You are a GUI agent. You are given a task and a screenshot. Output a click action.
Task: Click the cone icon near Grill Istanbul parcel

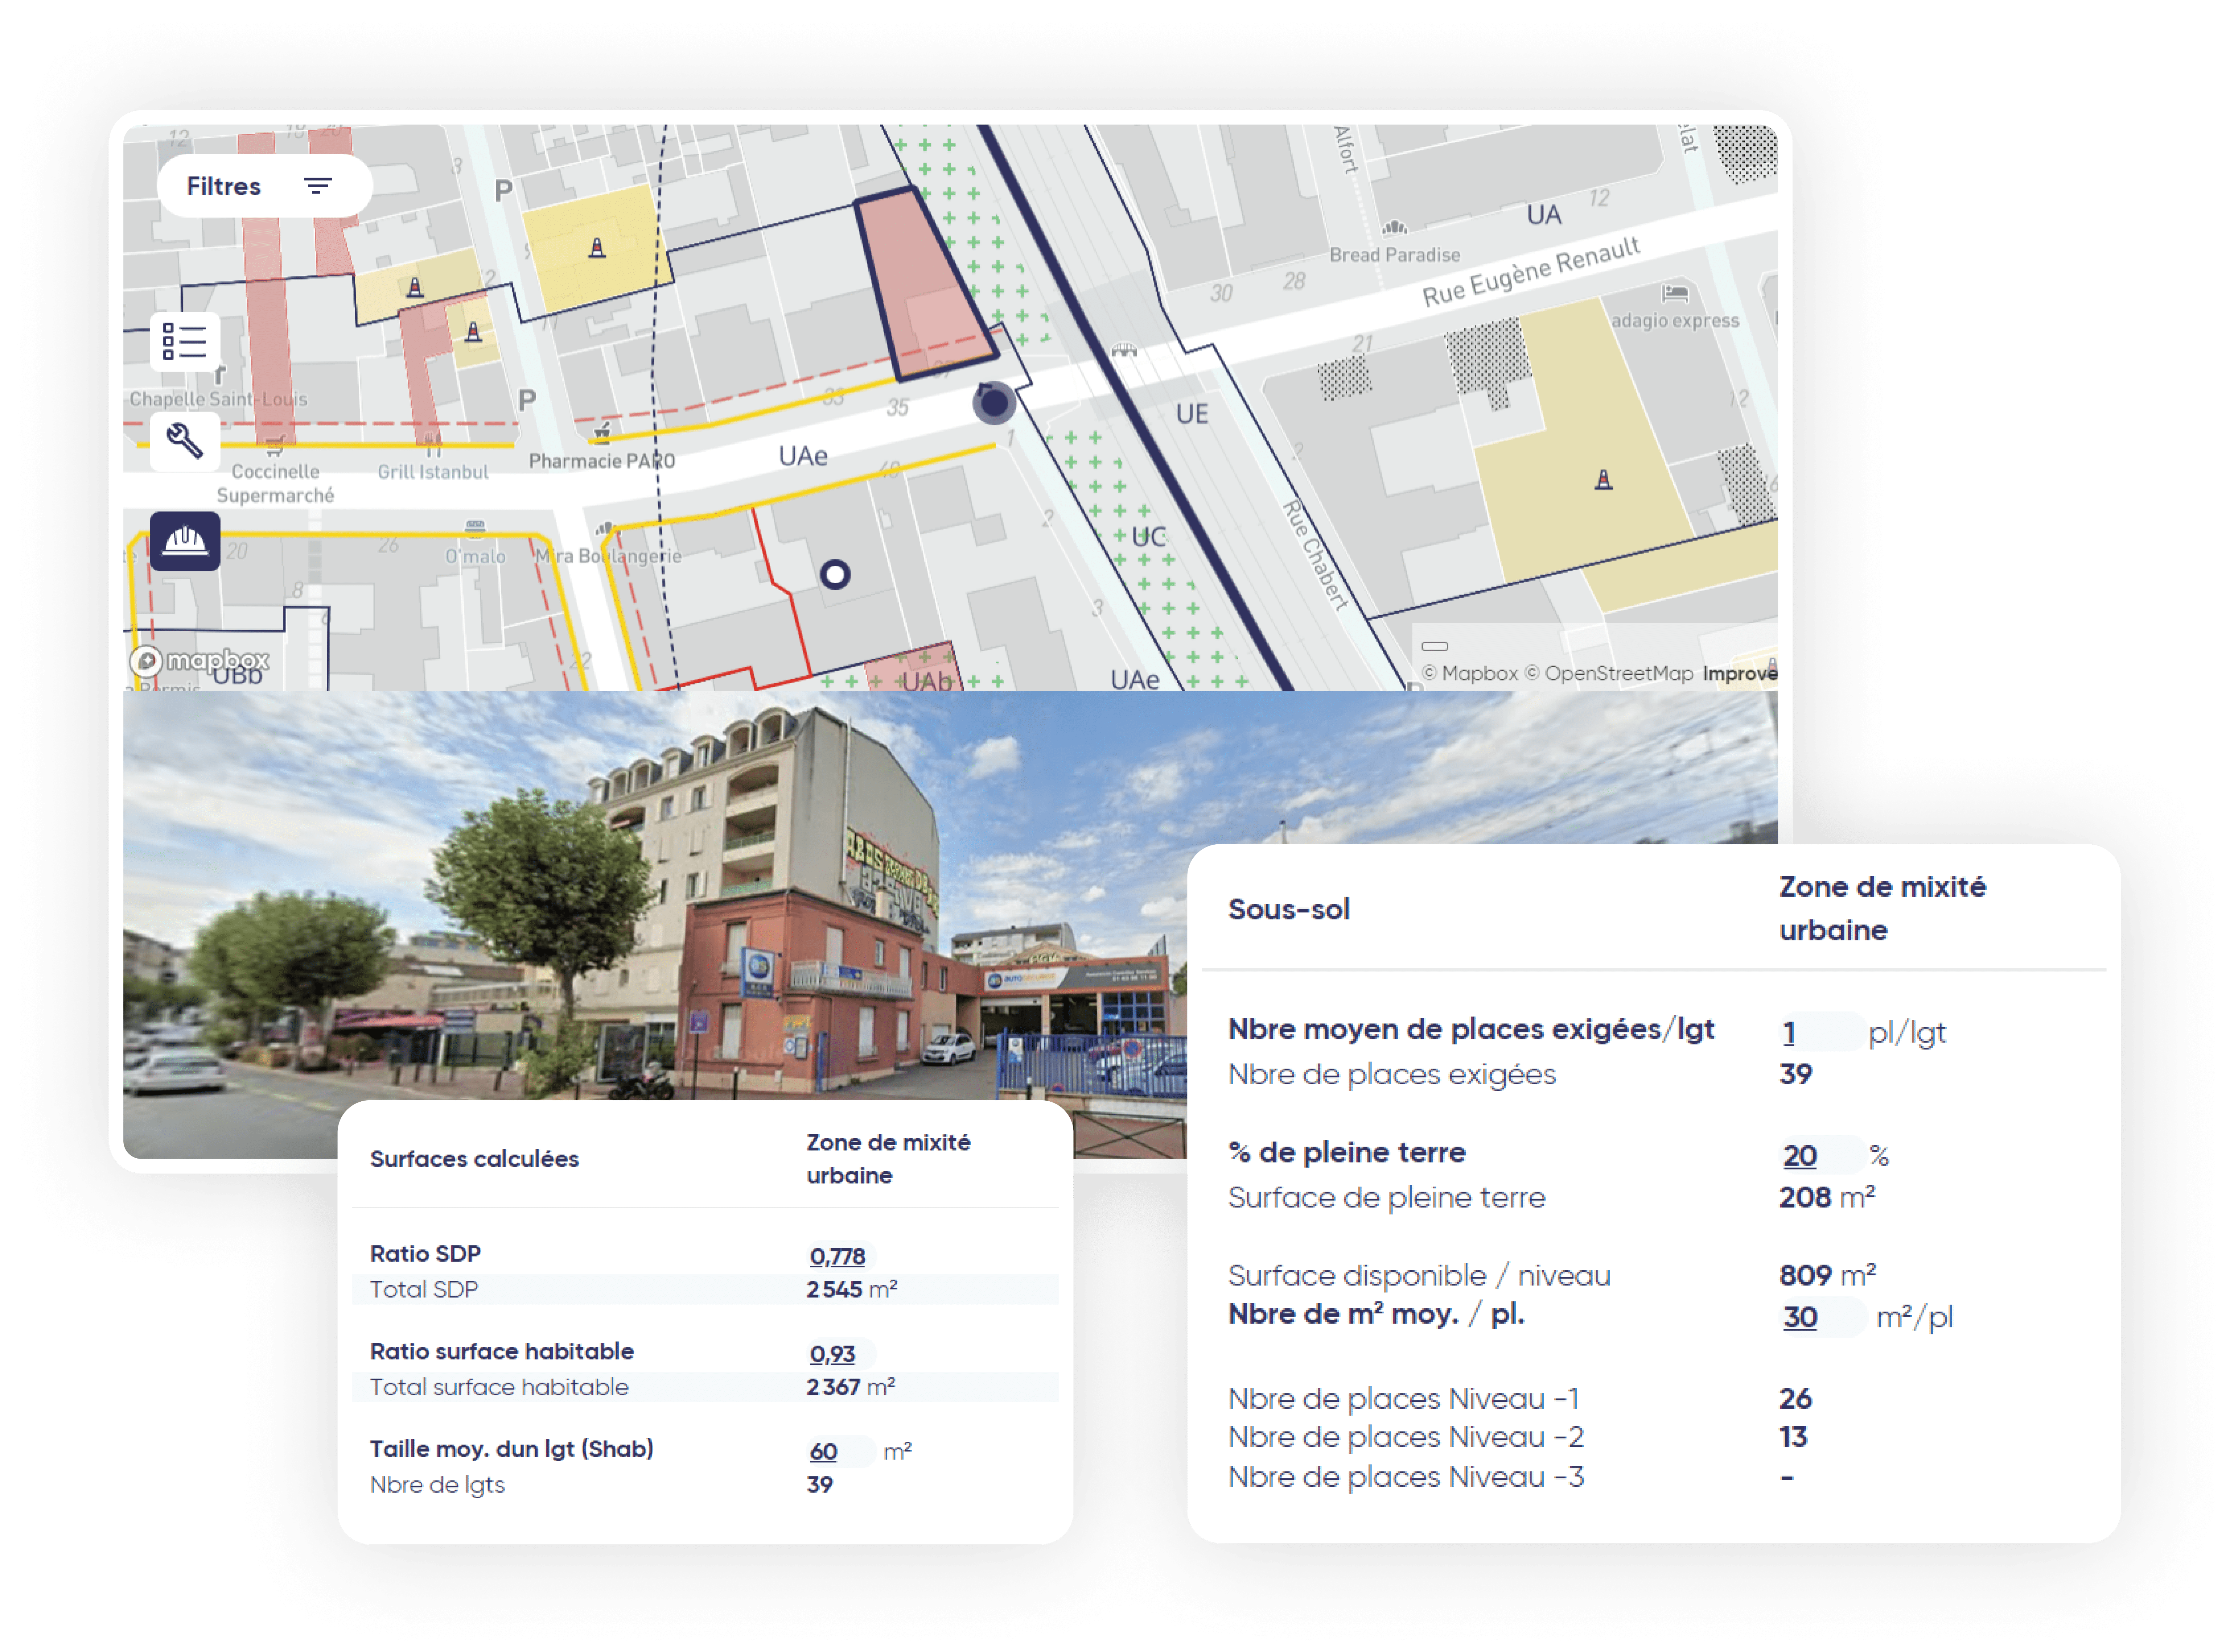(x=474, y=332)
